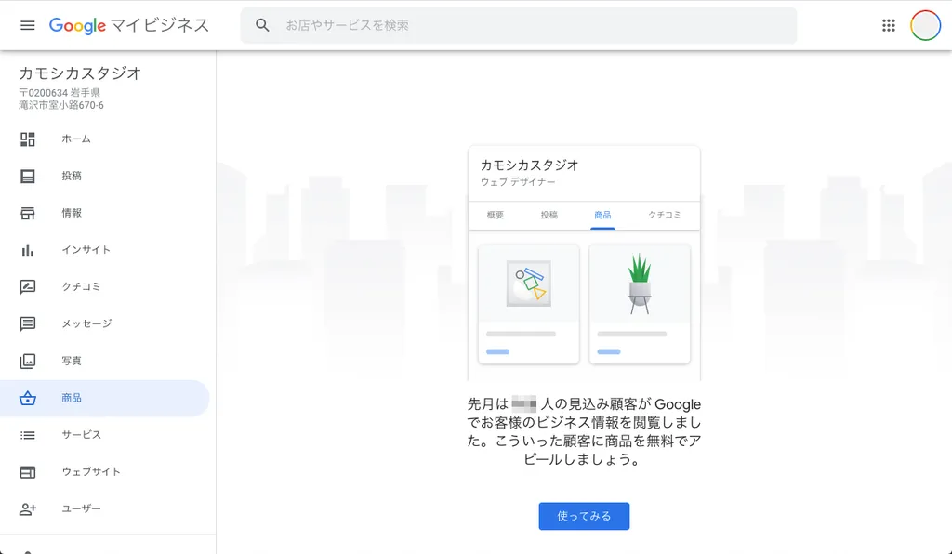Open the account profile avatar
The height and width of the screenshot is (554, 952).
(x=925, y=25)
